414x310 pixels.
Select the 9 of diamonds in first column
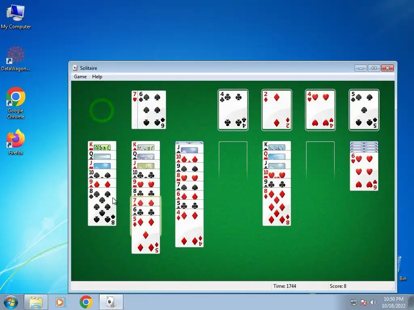click(102, 183)
